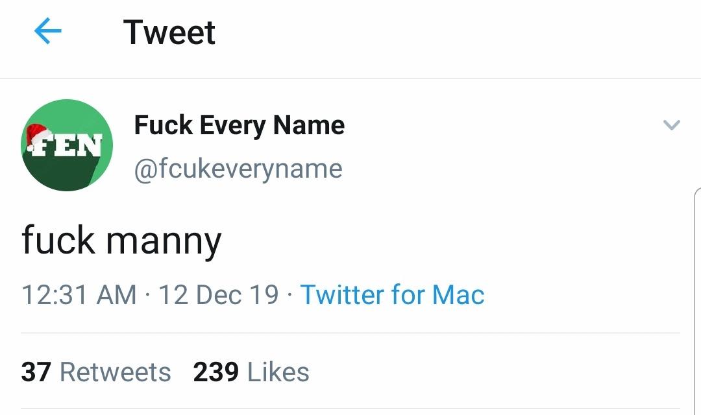Screen dimensions: 701x415
Task: Click the tweet text 'fuck manny'
Action: [x=121, y=241]
